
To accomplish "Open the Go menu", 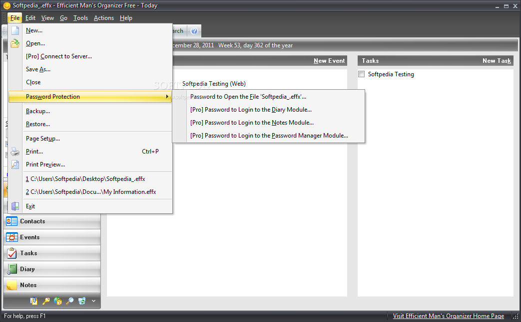I will tap(63, 18).
